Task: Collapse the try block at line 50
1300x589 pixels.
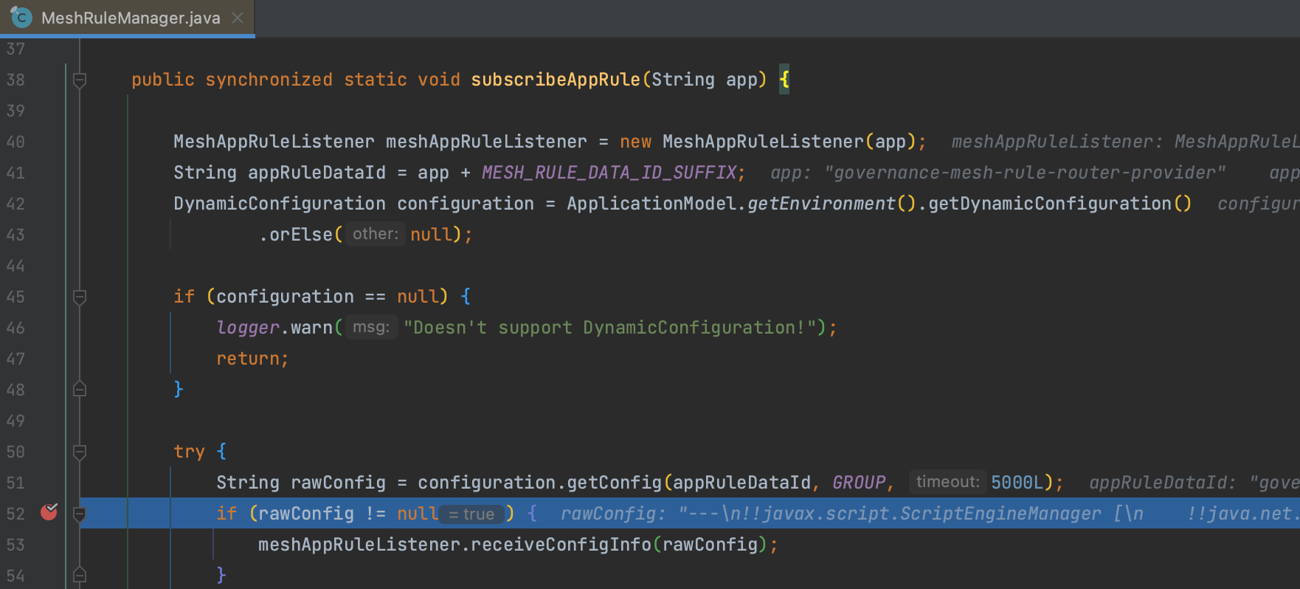Action: pos(80,452)
